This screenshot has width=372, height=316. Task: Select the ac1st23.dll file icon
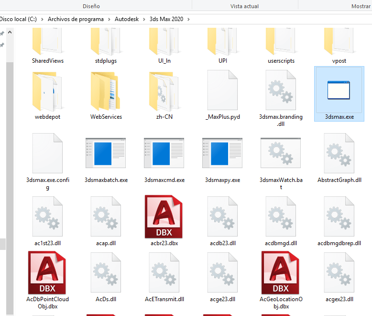click(x=47, y=216)
